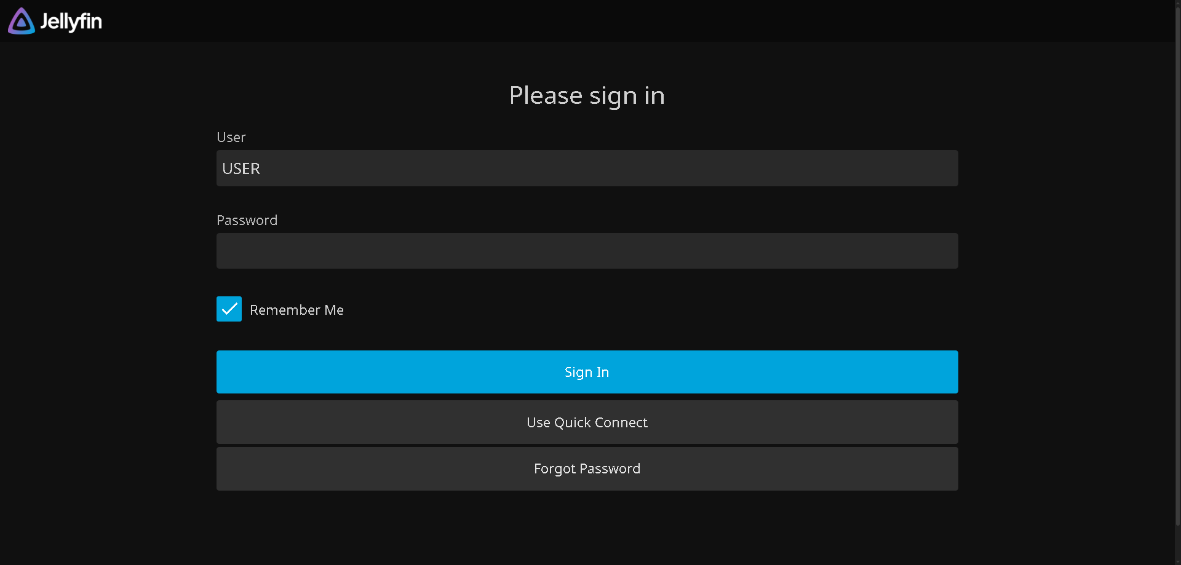Image resolution: width=1181 pixels, height=565 pixels.
Task: Click the vertical page scrollbar
Action: pyautogui.click(x=1177, y=264)
